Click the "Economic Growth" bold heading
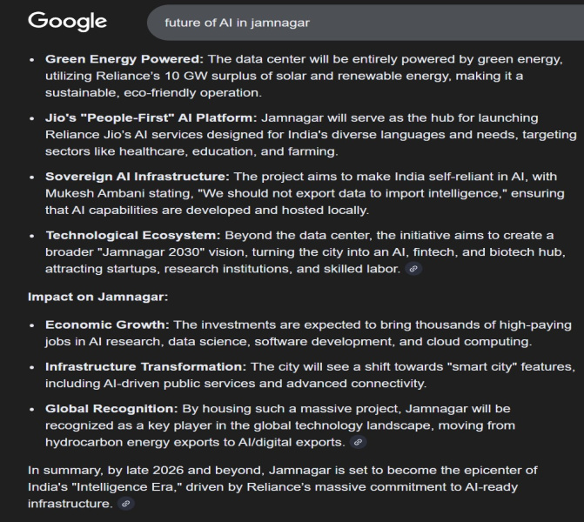Image resolution: width=584 pixels, height=522 pixels. (x=107, y=325)
